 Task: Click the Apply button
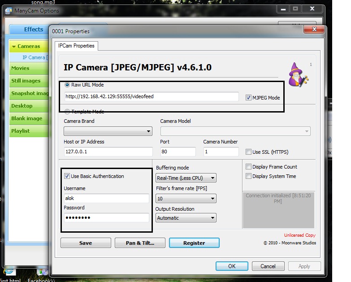304,266
